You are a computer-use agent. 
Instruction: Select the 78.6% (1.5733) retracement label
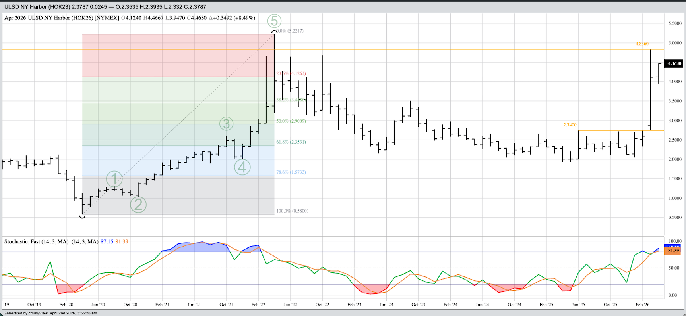click(x=291, y=172)
